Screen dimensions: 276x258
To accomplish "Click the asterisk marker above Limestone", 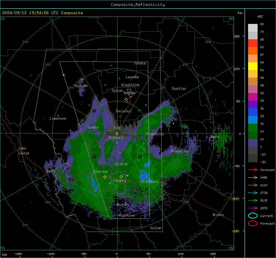I will [x=58, y=116].
